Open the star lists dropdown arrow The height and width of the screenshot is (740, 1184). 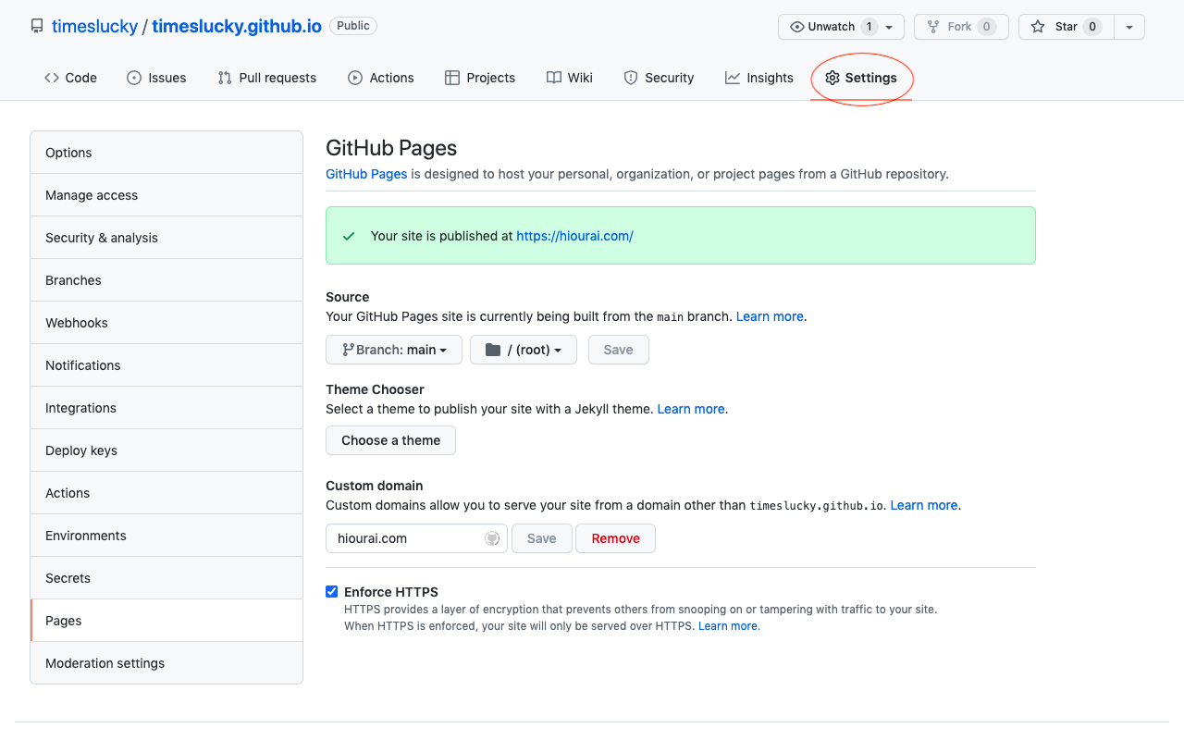tap(1129, 27)
